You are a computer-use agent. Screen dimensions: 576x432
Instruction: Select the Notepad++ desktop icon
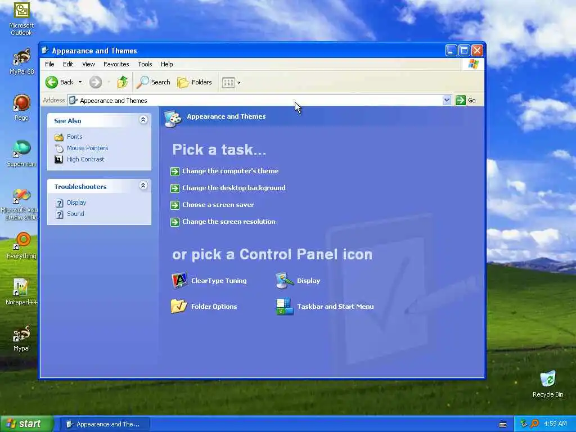[21, 292]
